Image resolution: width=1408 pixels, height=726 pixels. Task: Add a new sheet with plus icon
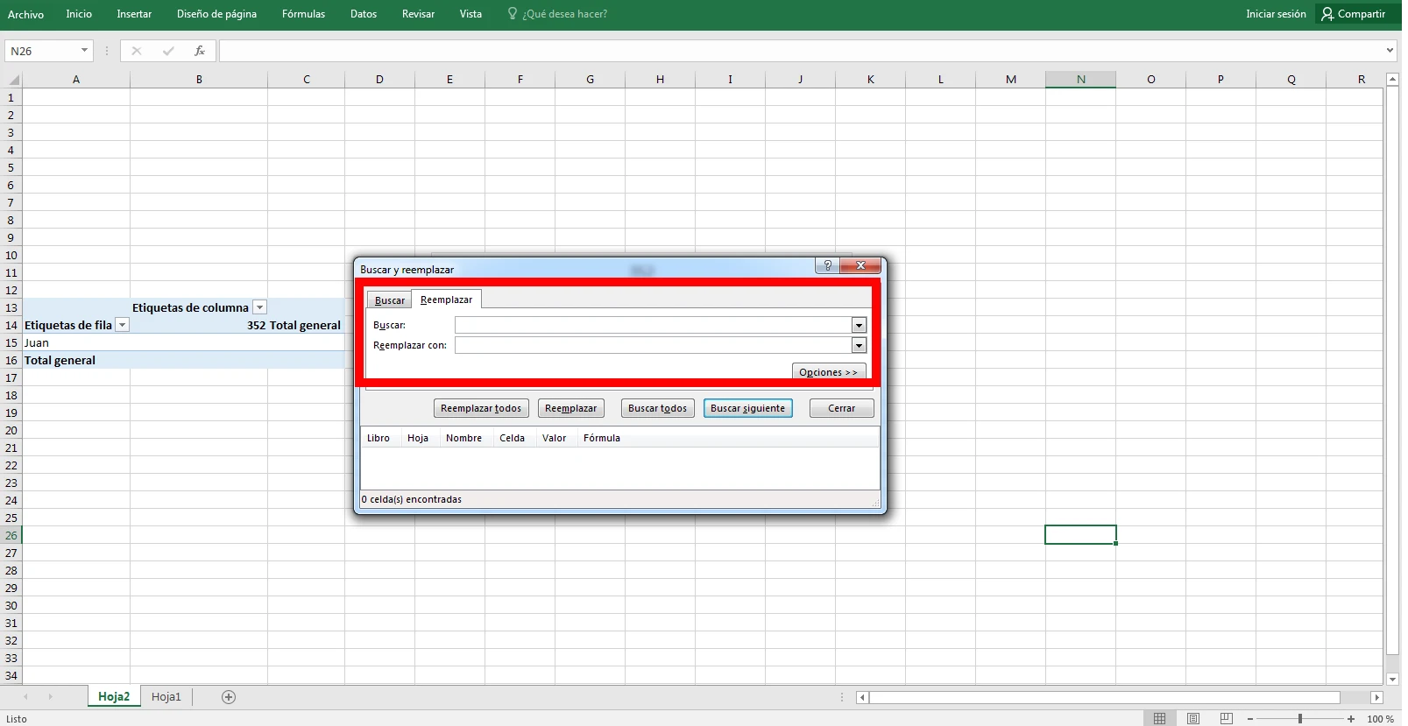point(229,697)
